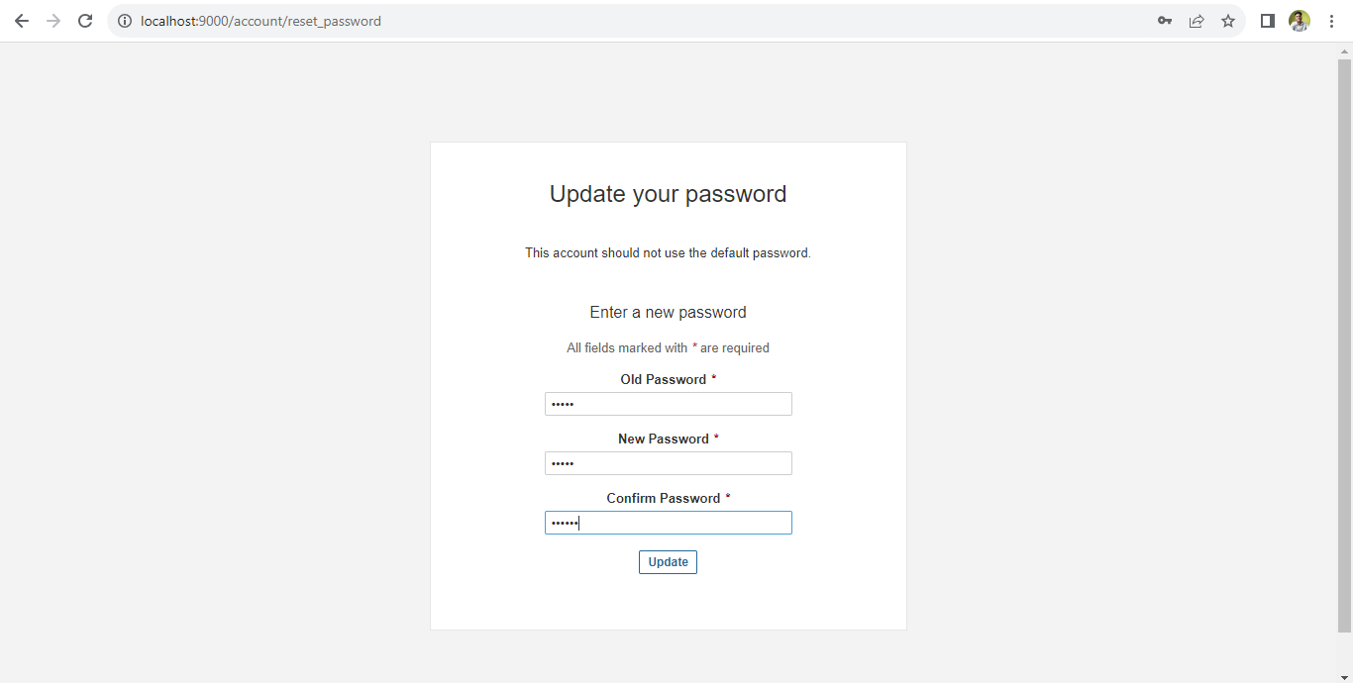Click the browser forward arrow
The height and width of the screenshot is (683, 1353).
point(53,21)
